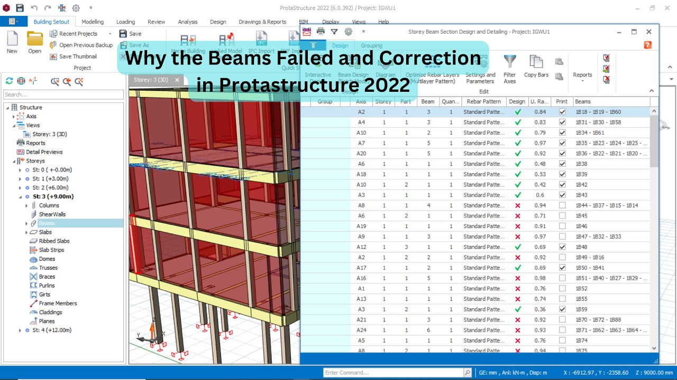Click the A-1 axis label icon

click(33, 81)
